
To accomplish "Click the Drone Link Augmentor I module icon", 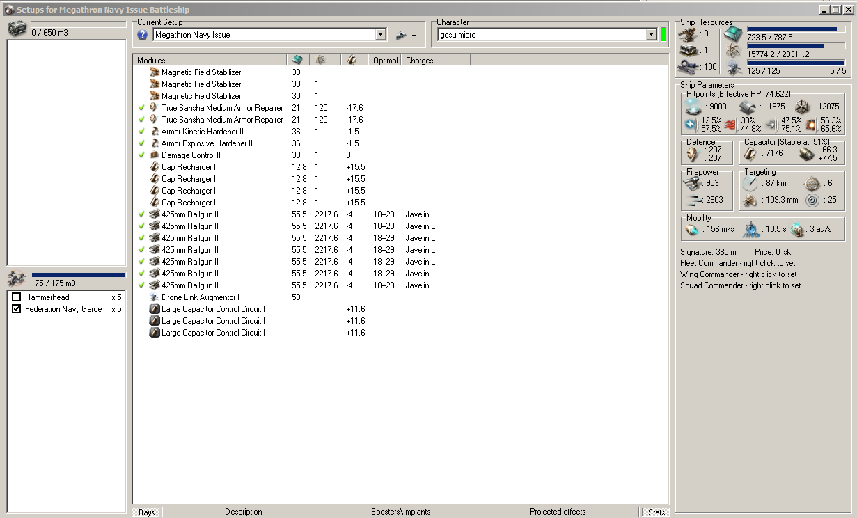I will 155,297.
